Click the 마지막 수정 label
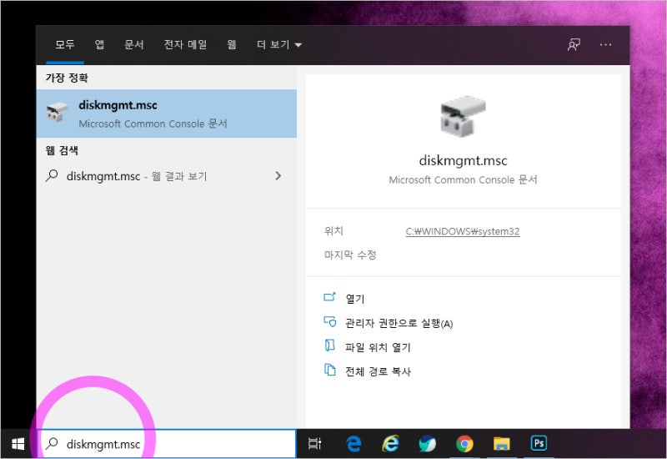This screenshot has height=459, width=667. 350,255
